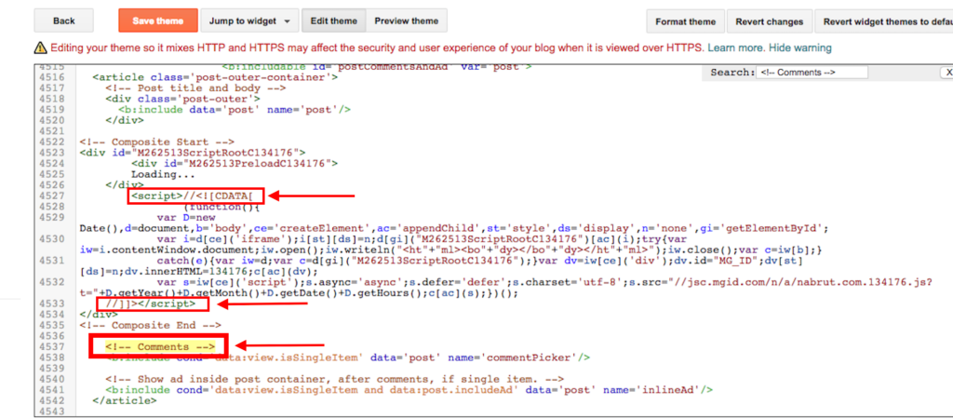Click the highlighted '<!-- Comments -->' text
This screenshot has width=953, height=418.
point(160,346)
